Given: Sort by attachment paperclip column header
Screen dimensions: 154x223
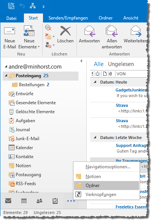Looking at the screenshot, I should pyautogui.click(x=111, y=74).
